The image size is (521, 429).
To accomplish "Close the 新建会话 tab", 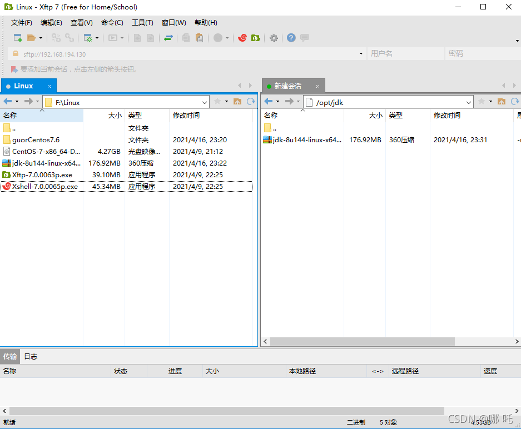I will [x=317, y=86].
